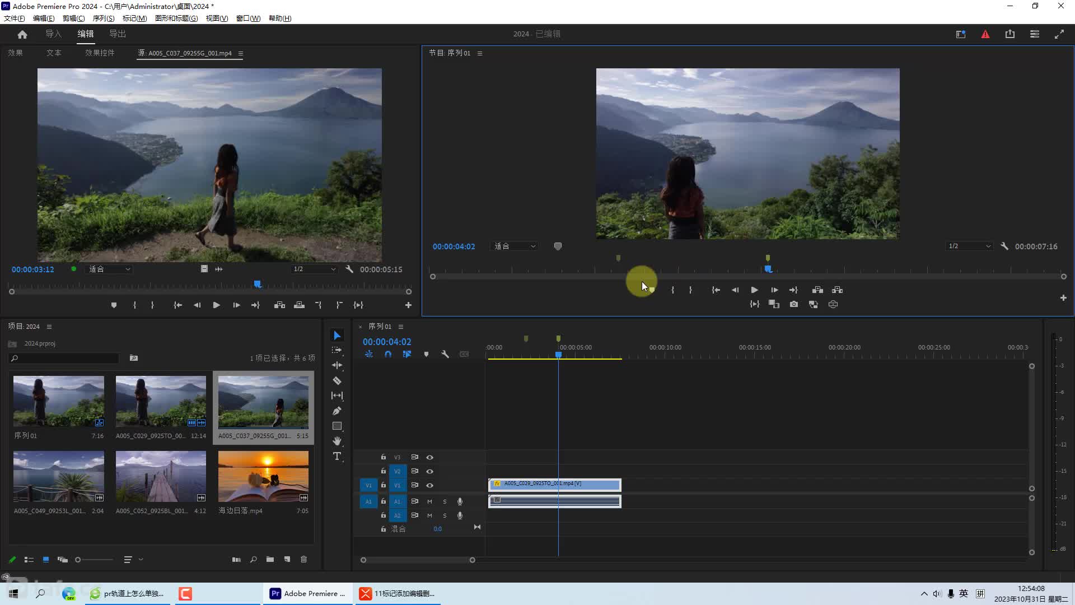Image resolution: width=1075 pixels, height=605 pixels.
Task: Open 剪辑(C) menu
Action: point(73,18)
